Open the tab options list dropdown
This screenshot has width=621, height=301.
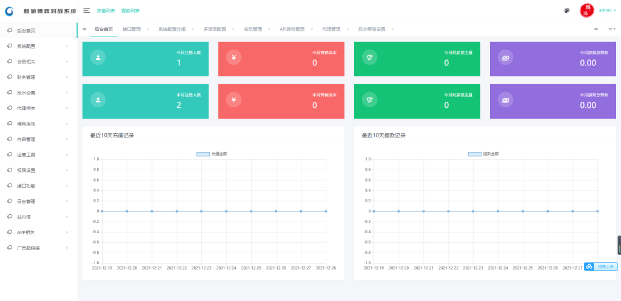click(611, 29)
